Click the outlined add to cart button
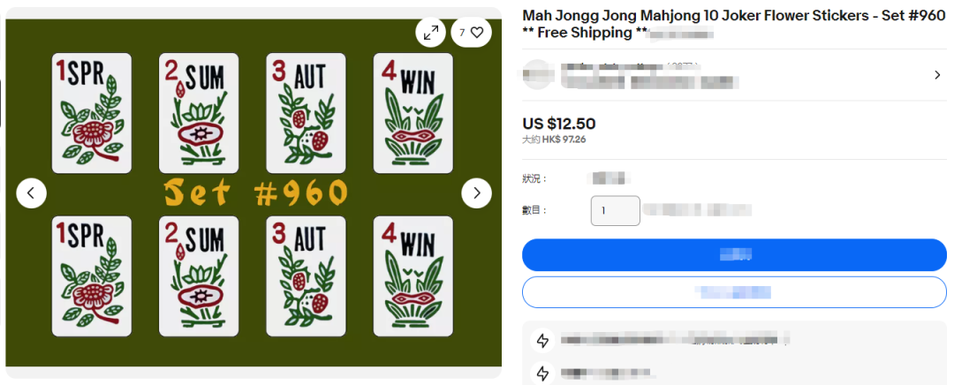954x385 pixels. 734,292
